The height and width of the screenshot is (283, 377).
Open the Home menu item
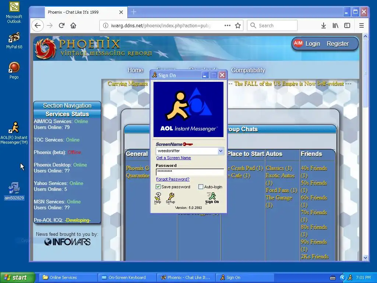135,70
